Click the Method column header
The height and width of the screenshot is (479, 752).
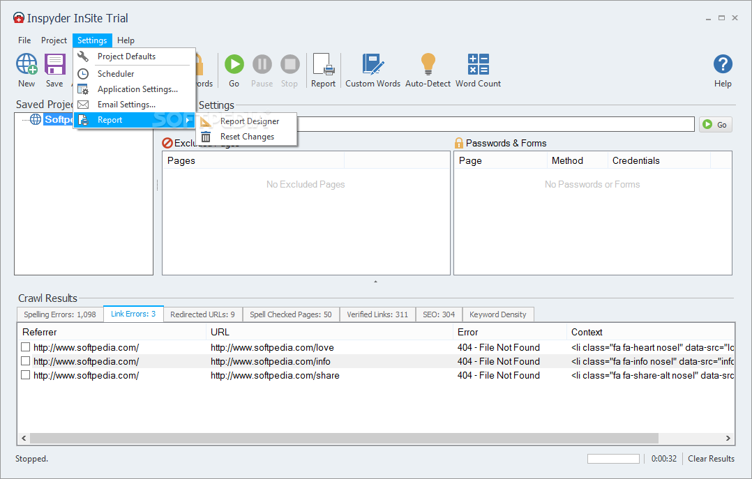click(x=577, y=160)
